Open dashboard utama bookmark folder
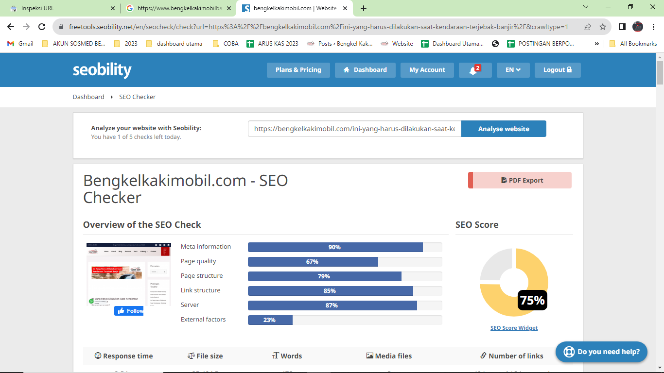 (x=174, y=43)
